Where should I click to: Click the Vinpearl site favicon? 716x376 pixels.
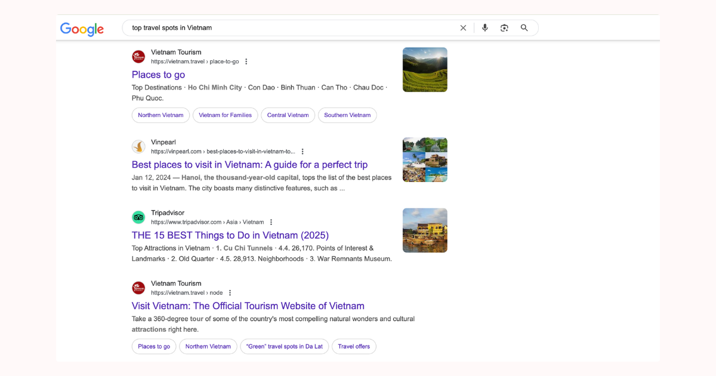pos(138,147)
